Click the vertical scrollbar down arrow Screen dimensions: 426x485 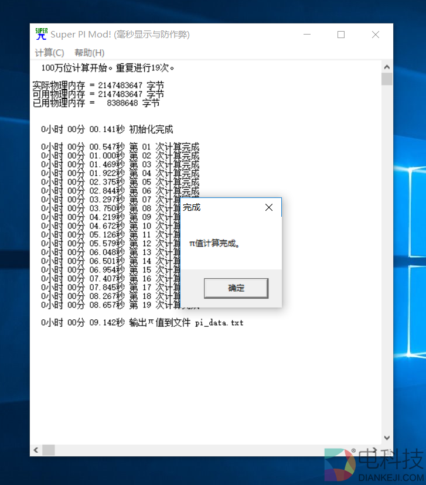coord(387,438)
